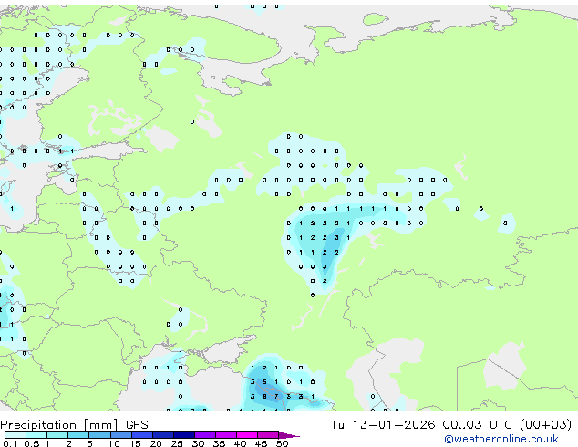This screenshot has width=578, height=447.
Task: Click the "0.1" legend scale label
Action: tap(10, 443)
